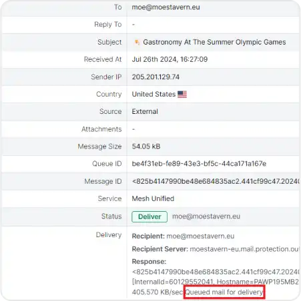Click the Deliver status badge
The height and width of the screenshot is (301, 301).
click(149, 216)
